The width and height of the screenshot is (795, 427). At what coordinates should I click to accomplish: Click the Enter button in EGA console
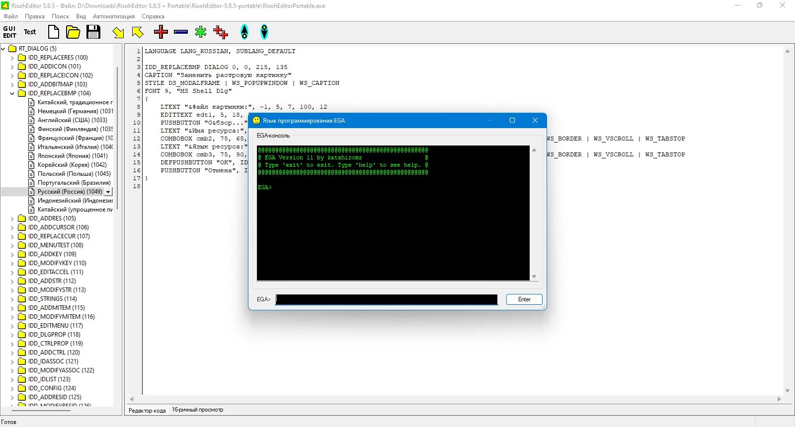pyautogui.click(x=524, y=299)
